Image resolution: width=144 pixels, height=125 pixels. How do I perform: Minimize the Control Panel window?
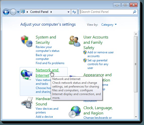pyautogui.click(x=117, y=5)
